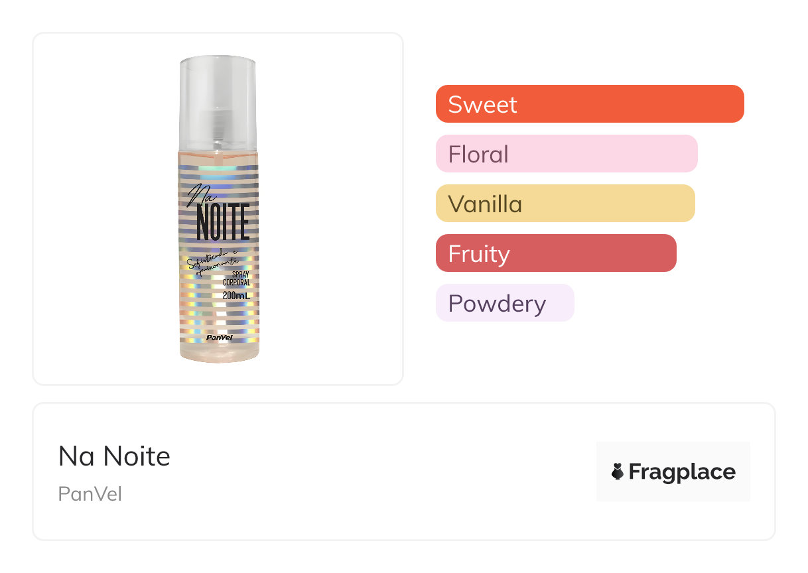
Task: Click the 200mL label on the bottle
Action: tap(236, 295)
